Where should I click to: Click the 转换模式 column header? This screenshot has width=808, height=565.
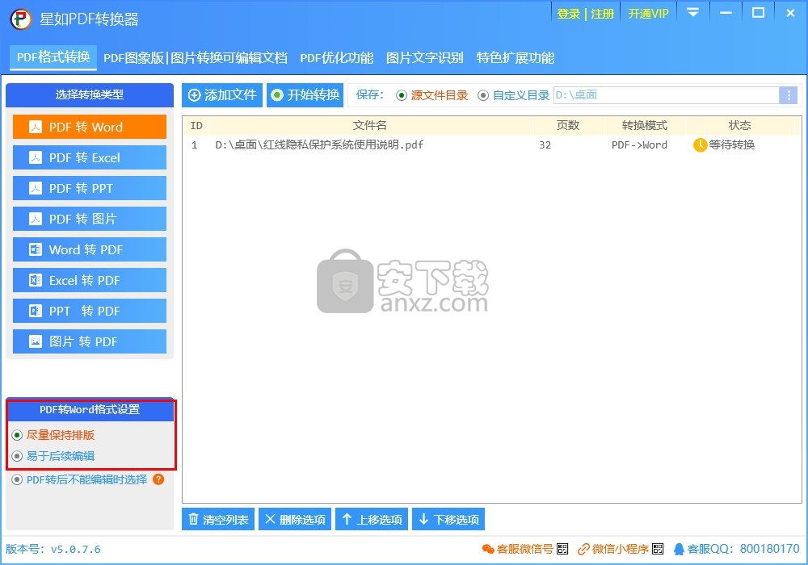click(645, 126)
